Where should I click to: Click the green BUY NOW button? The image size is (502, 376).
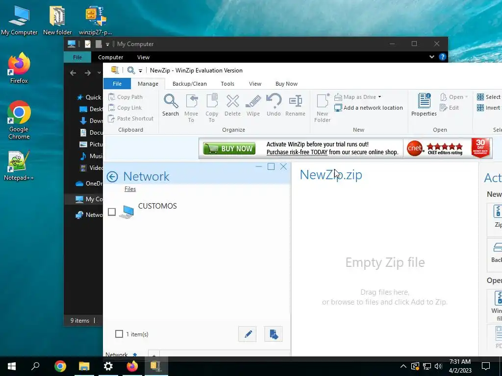pos(229,148)
